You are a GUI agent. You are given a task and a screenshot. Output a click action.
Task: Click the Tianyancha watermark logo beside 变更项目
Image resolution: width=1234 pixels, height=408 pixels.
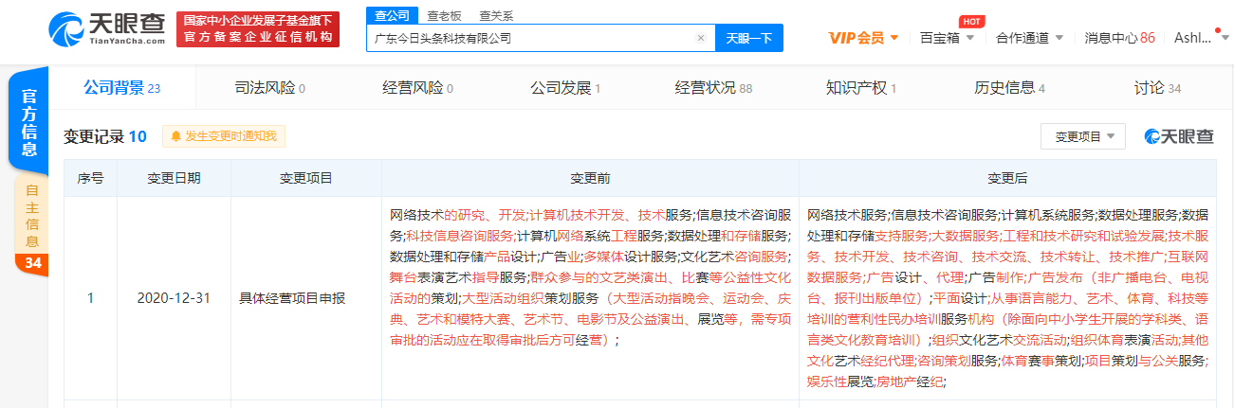pyautogui.click(x=1179, y=136)
